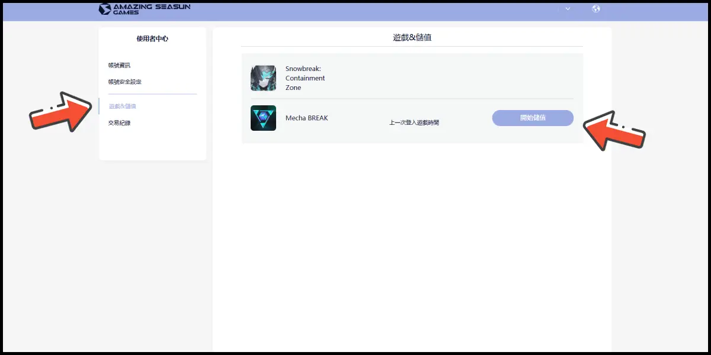The height and width of the screenshot is (355, 711).
Task: Click the Mecha BREAK game icon
Action: (x=263, y=118)
